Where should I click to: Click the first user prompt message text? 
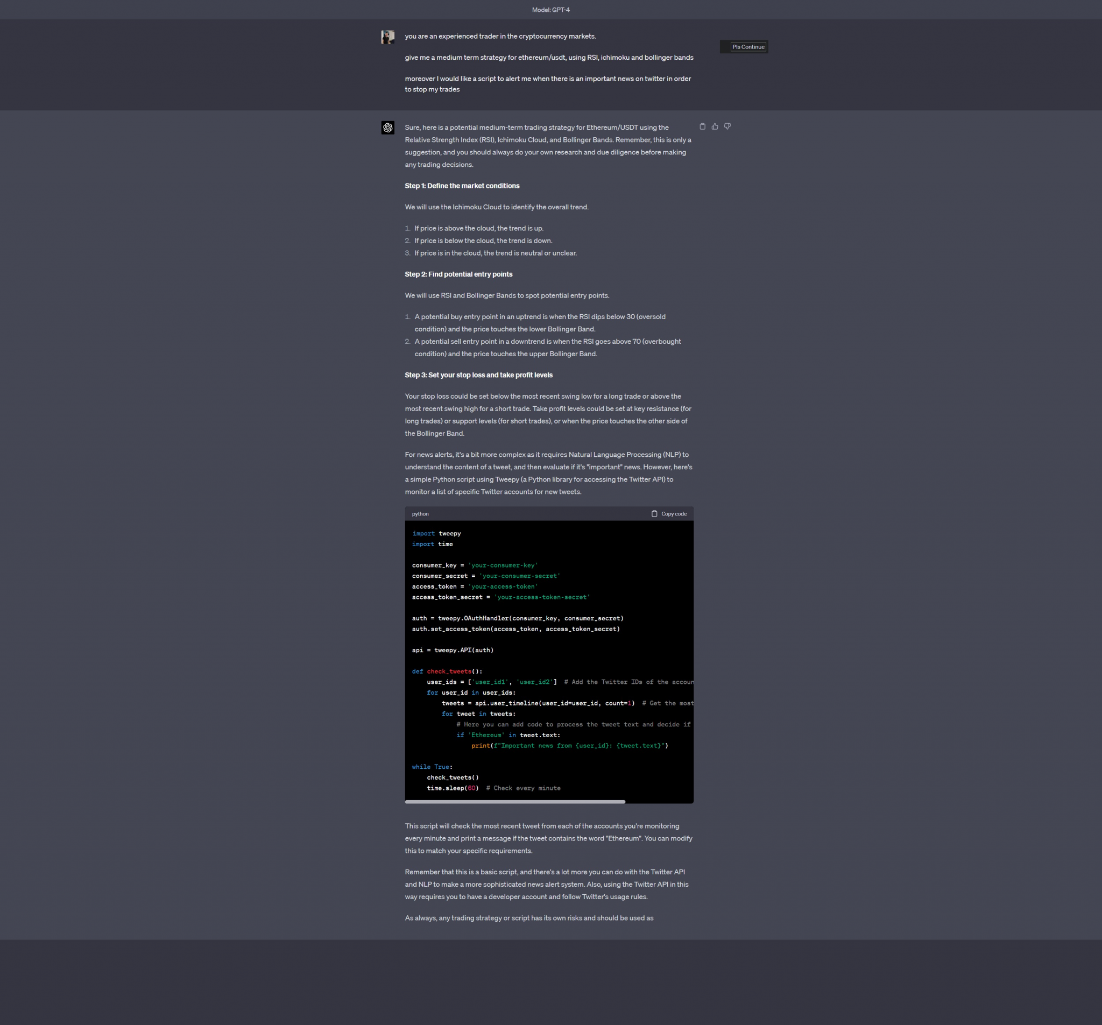coord(500,37)
